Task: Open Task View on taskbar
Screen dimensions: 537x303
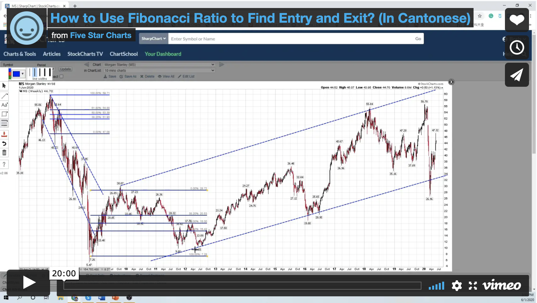Action: 46,298
